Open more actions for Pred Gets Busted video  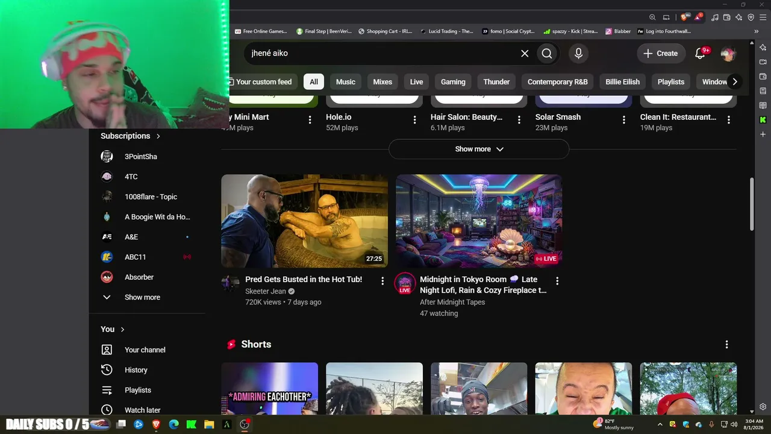[x=382, y=281]
